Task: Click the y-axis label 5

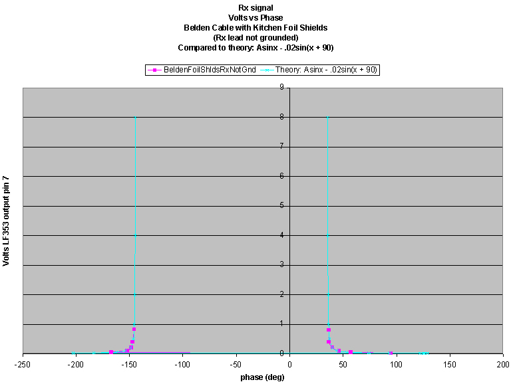Action: click(x=281, y=205)
